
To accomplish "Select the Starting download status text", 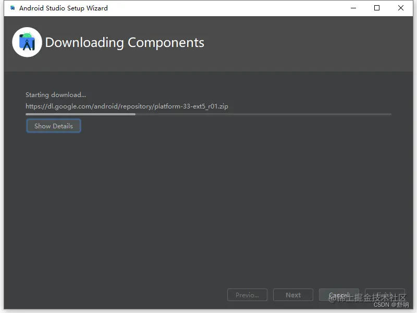I will 55,94.
